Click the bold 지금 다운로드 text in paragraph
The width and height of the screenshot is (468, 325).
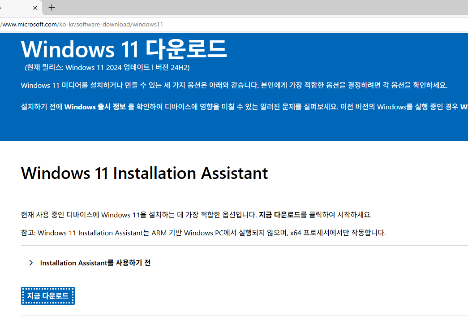pos(279,214)
